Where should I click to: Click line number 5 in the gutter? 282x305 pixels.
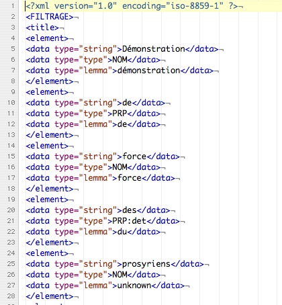point(13,49)
